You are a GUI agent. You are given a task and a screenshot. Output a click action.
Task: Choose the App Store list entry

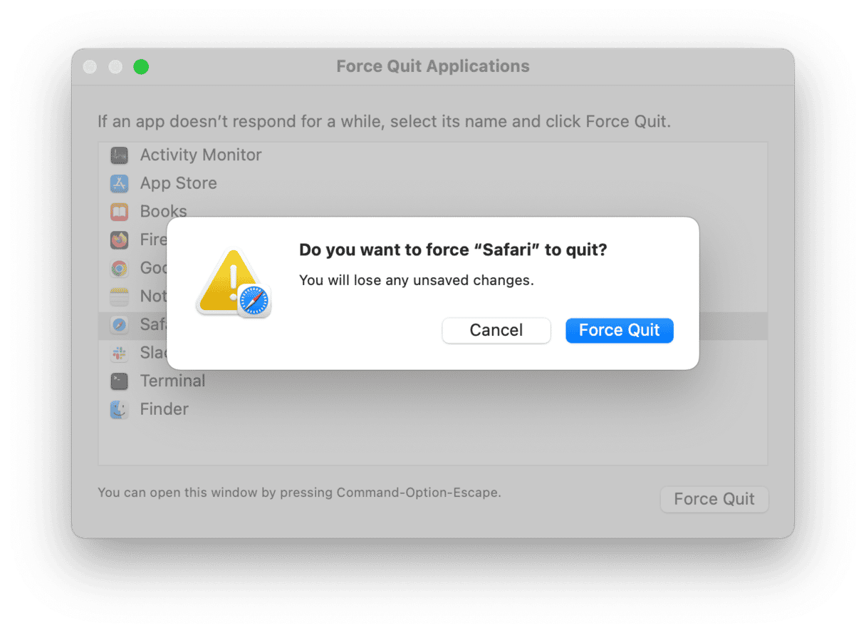(433, 183)
